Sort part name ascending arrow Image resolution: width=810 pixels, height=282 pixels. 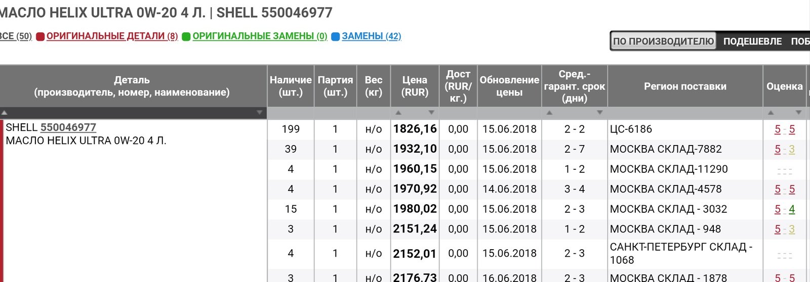pos(4,113)
